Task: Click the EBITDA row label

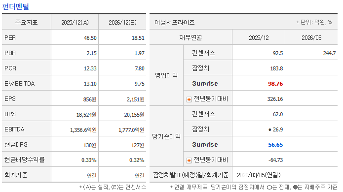Action: pos(14,129)
